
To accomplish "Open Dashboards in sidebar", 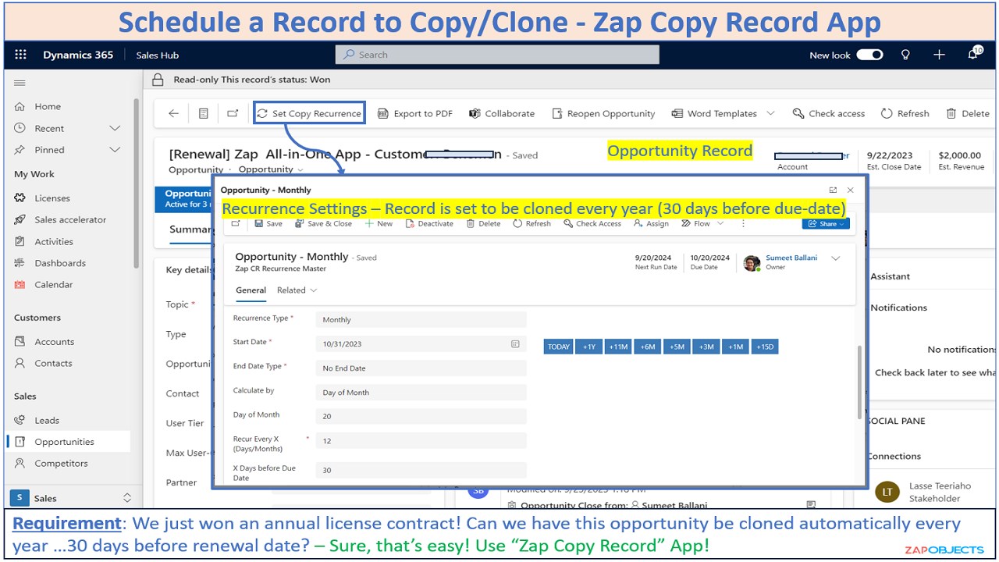I will coord(60,263).
